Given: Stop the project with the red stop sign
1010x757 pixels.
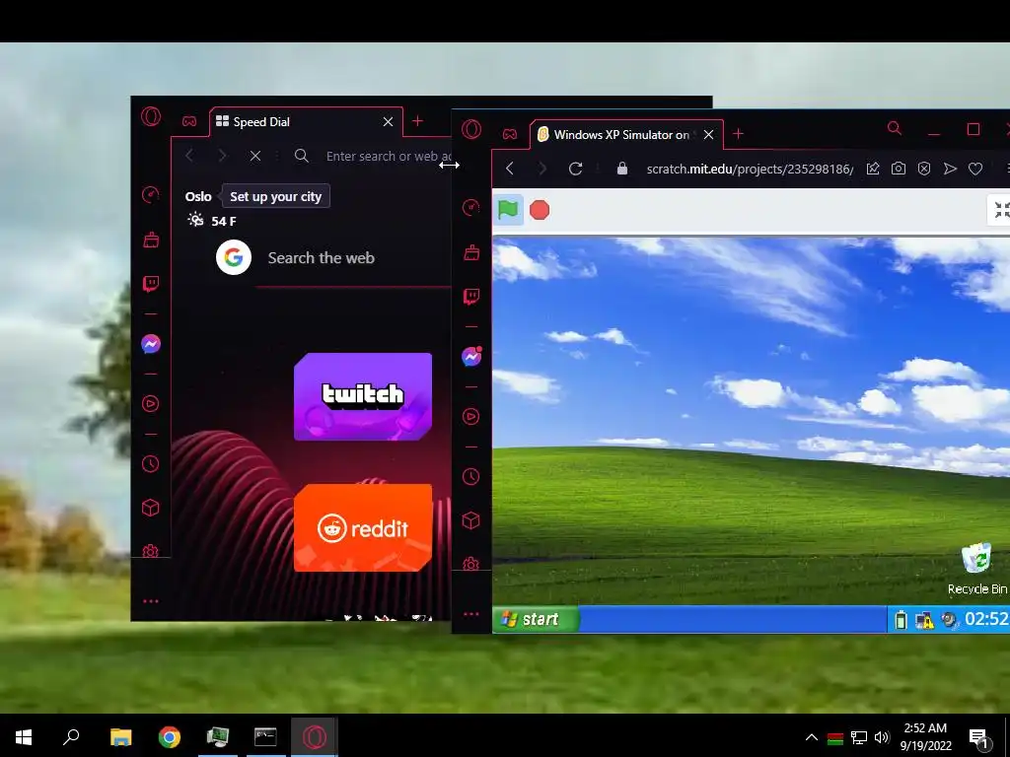Looking at the screenshot, I should click(540, 210).
